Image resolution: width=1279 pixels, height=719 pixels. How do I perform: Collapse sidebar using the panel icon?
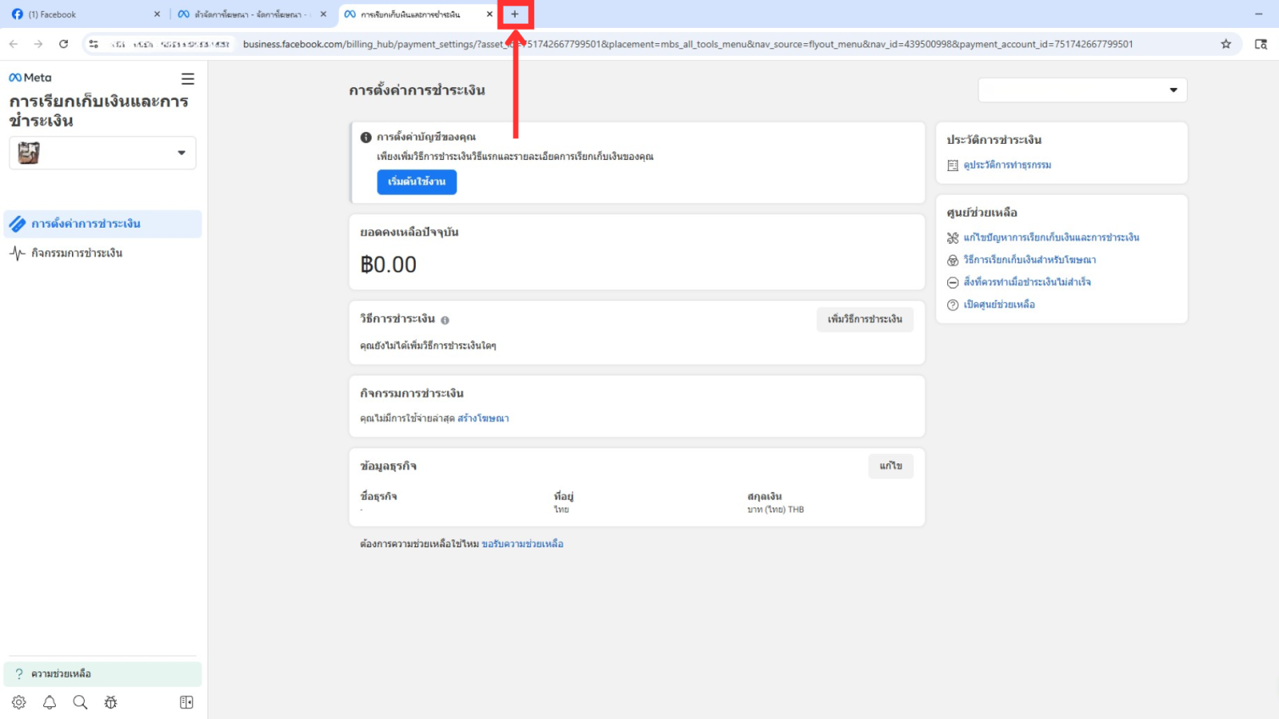[x=186, y=702]
